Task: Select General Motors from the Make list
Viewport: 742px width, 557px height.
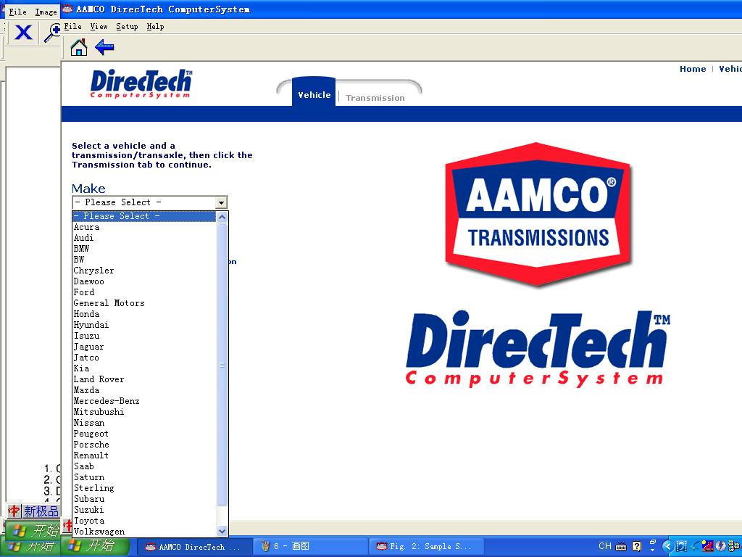Action: click(109, 303)
